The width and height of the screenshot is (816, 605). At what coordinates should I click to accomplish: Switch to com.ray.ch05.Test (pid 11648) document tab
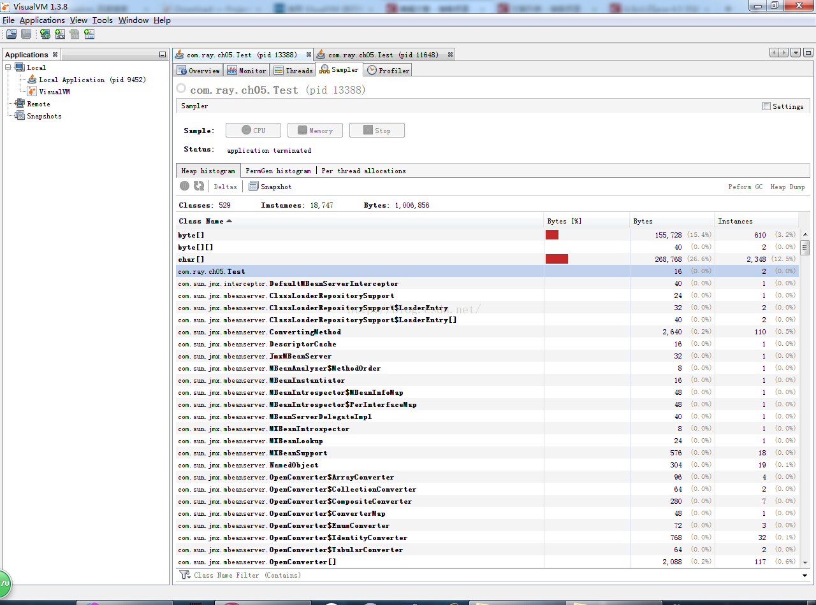coord(384,55)
